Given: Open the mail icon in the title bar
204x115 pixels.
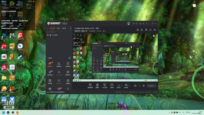Looking at the screenshot, I should click(134, 24).
